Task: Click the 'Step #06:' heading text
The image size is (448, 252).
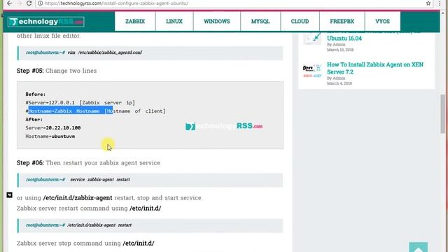Action: 30,163
